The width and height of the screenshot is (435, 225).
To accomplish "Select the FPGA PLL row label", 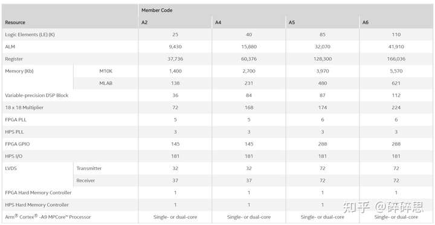I will pos(16,119).
